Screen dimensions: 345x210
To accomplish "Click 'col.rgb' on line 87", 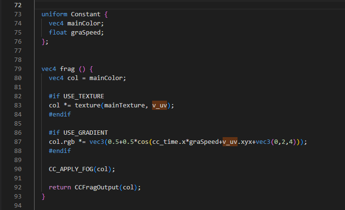I will click(61, 142).
